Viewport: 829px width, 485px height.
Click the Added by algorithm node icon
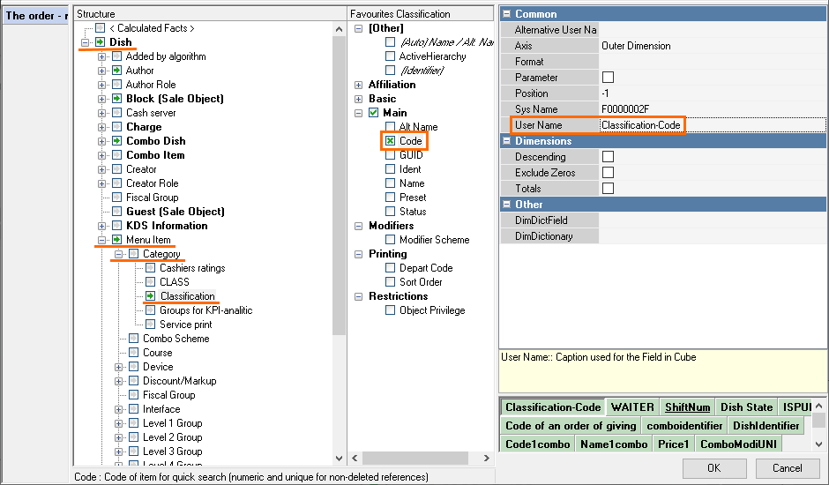tap(116, 56)
